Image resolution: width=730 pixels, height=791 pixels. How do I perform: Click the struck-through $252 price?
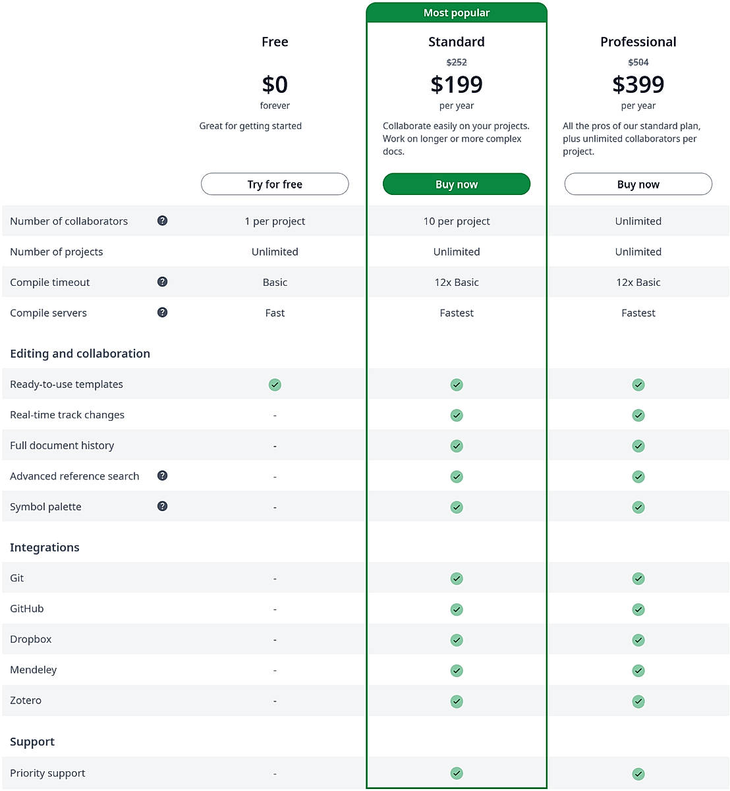tap(457, 62)
